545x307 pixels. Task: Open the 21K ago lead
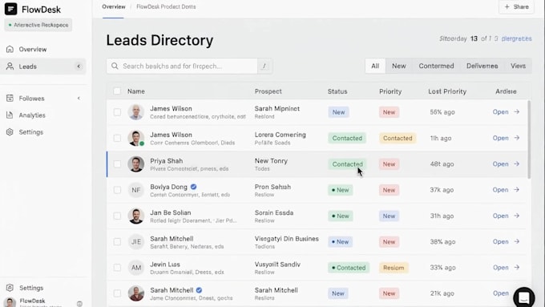(500, 293)
